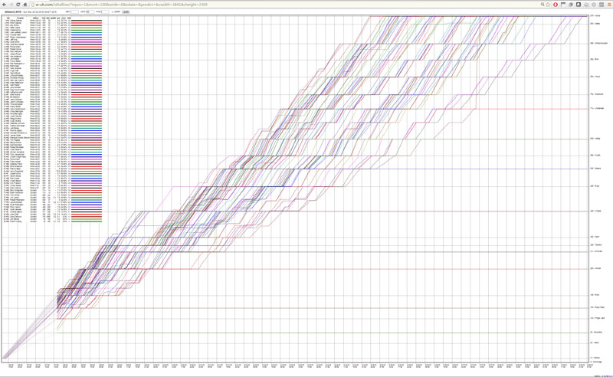Click the musher column header in legend
Screen dimensions: 613x377
point(20,18)
